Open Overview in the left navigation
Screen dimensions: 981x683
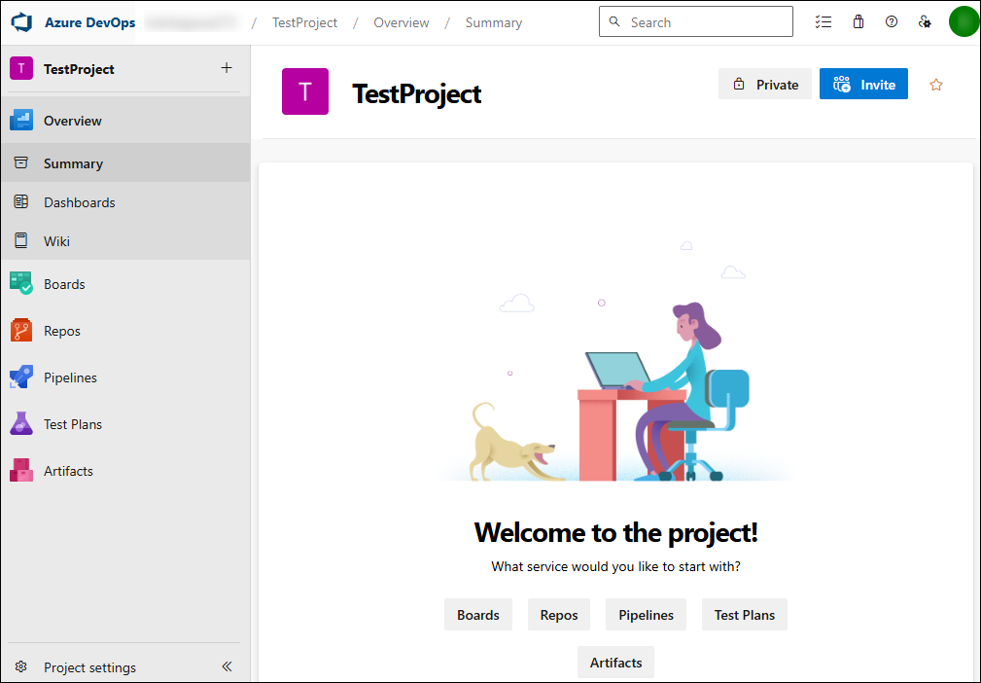click(125, 121)
